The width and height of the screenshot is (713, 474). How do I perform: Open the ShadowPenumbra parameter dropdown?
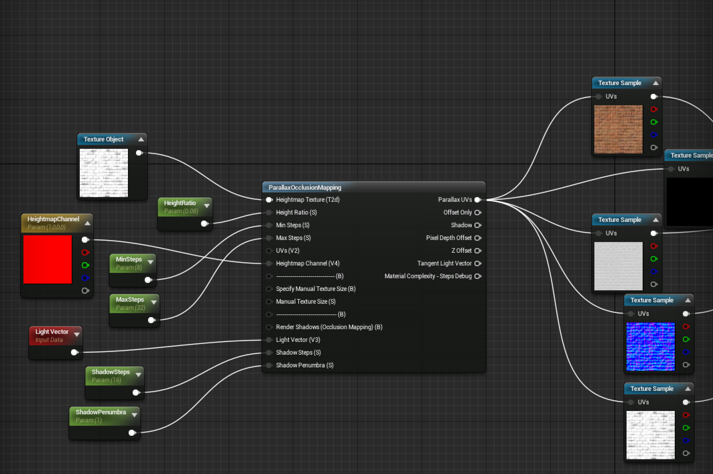pyautogui.click(x=135, y=415)
